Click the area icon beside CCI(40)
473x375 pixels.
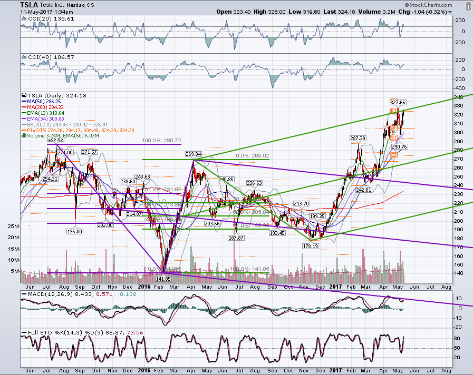pos(24,57)
